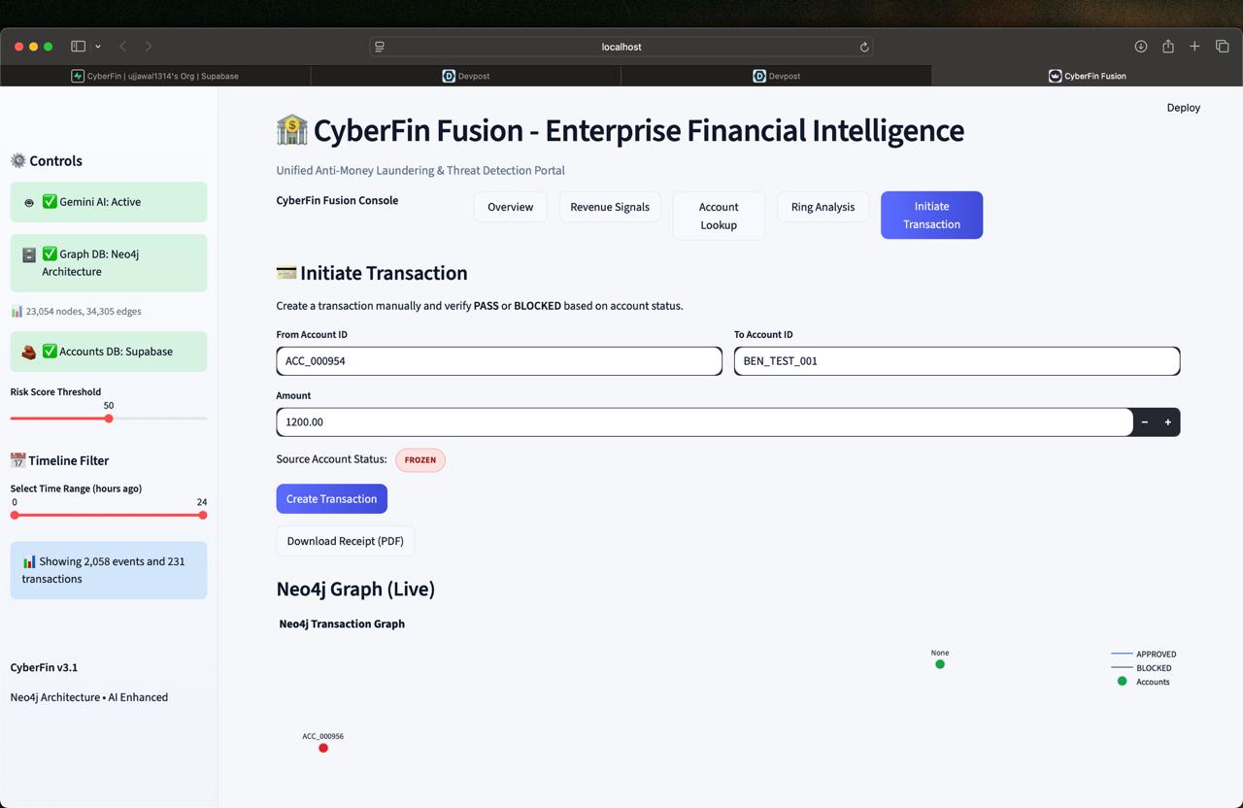Click the localhost address bar
This screenshot has width=1243, height=808.
click(621, 47)
